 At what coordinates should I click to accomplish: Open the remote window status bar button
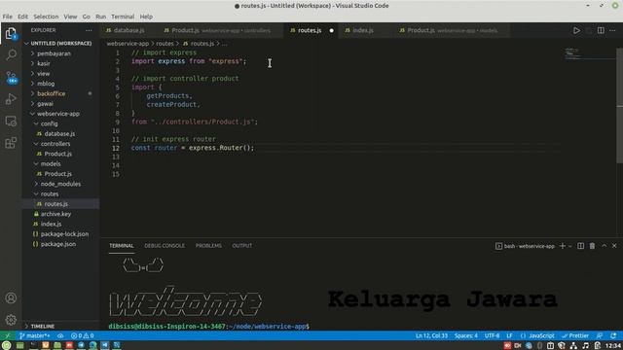click(7, 335)
